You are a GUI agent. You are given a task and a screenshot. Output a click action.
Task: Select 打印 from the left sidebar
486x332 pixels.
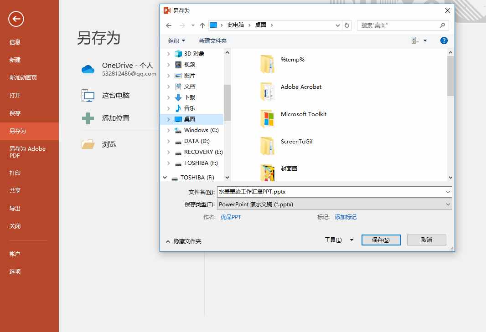tap(15, 173)
